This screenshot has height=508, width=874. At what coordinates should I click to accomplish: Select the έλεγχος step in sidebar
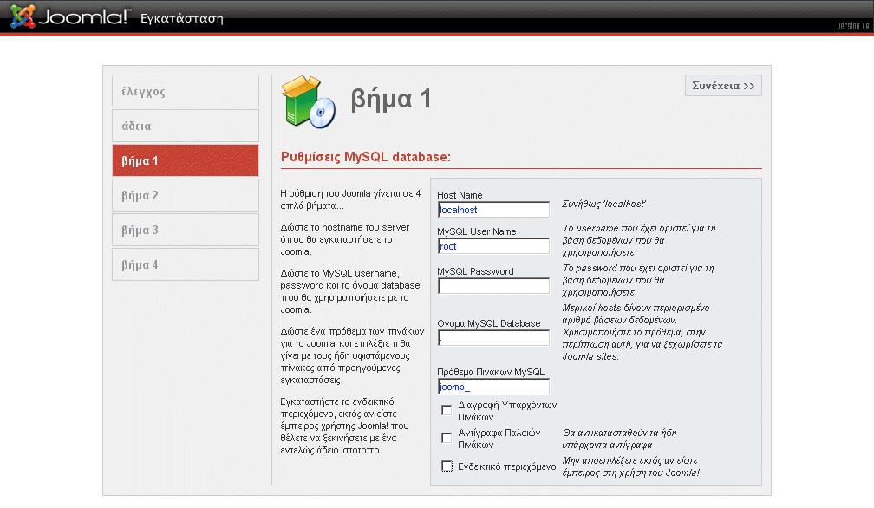click(x=186, y=91)
